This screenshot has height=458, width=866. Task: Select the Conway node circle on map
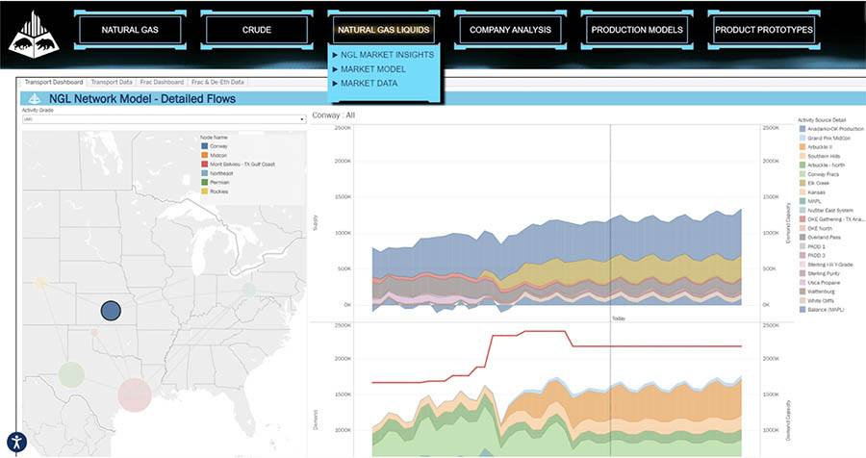111,311
